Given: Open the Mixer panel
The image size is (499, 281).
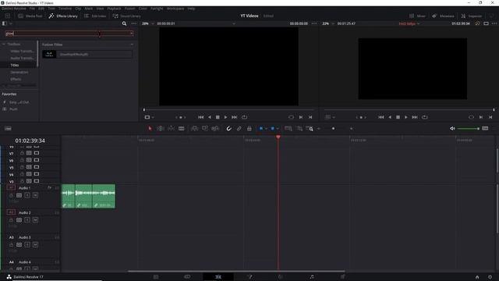Looking at the screenshot, I should coord(417,16).
